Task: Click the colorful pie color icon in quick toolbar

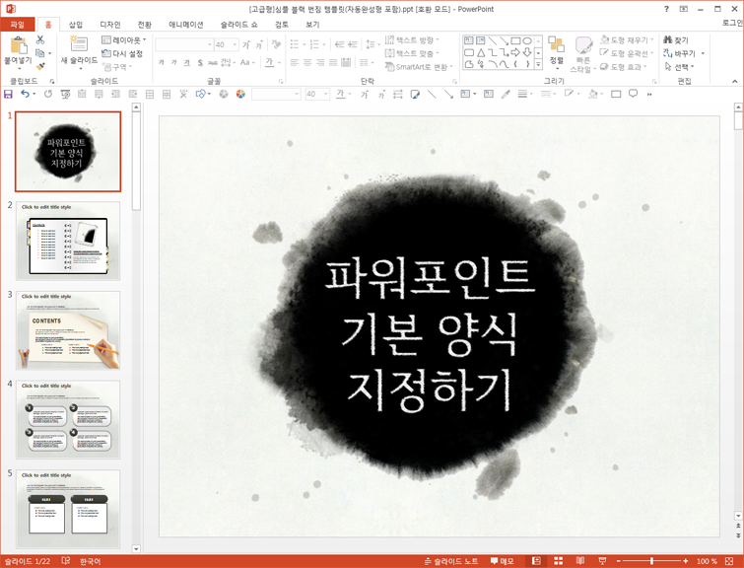Action: point(240,94)
